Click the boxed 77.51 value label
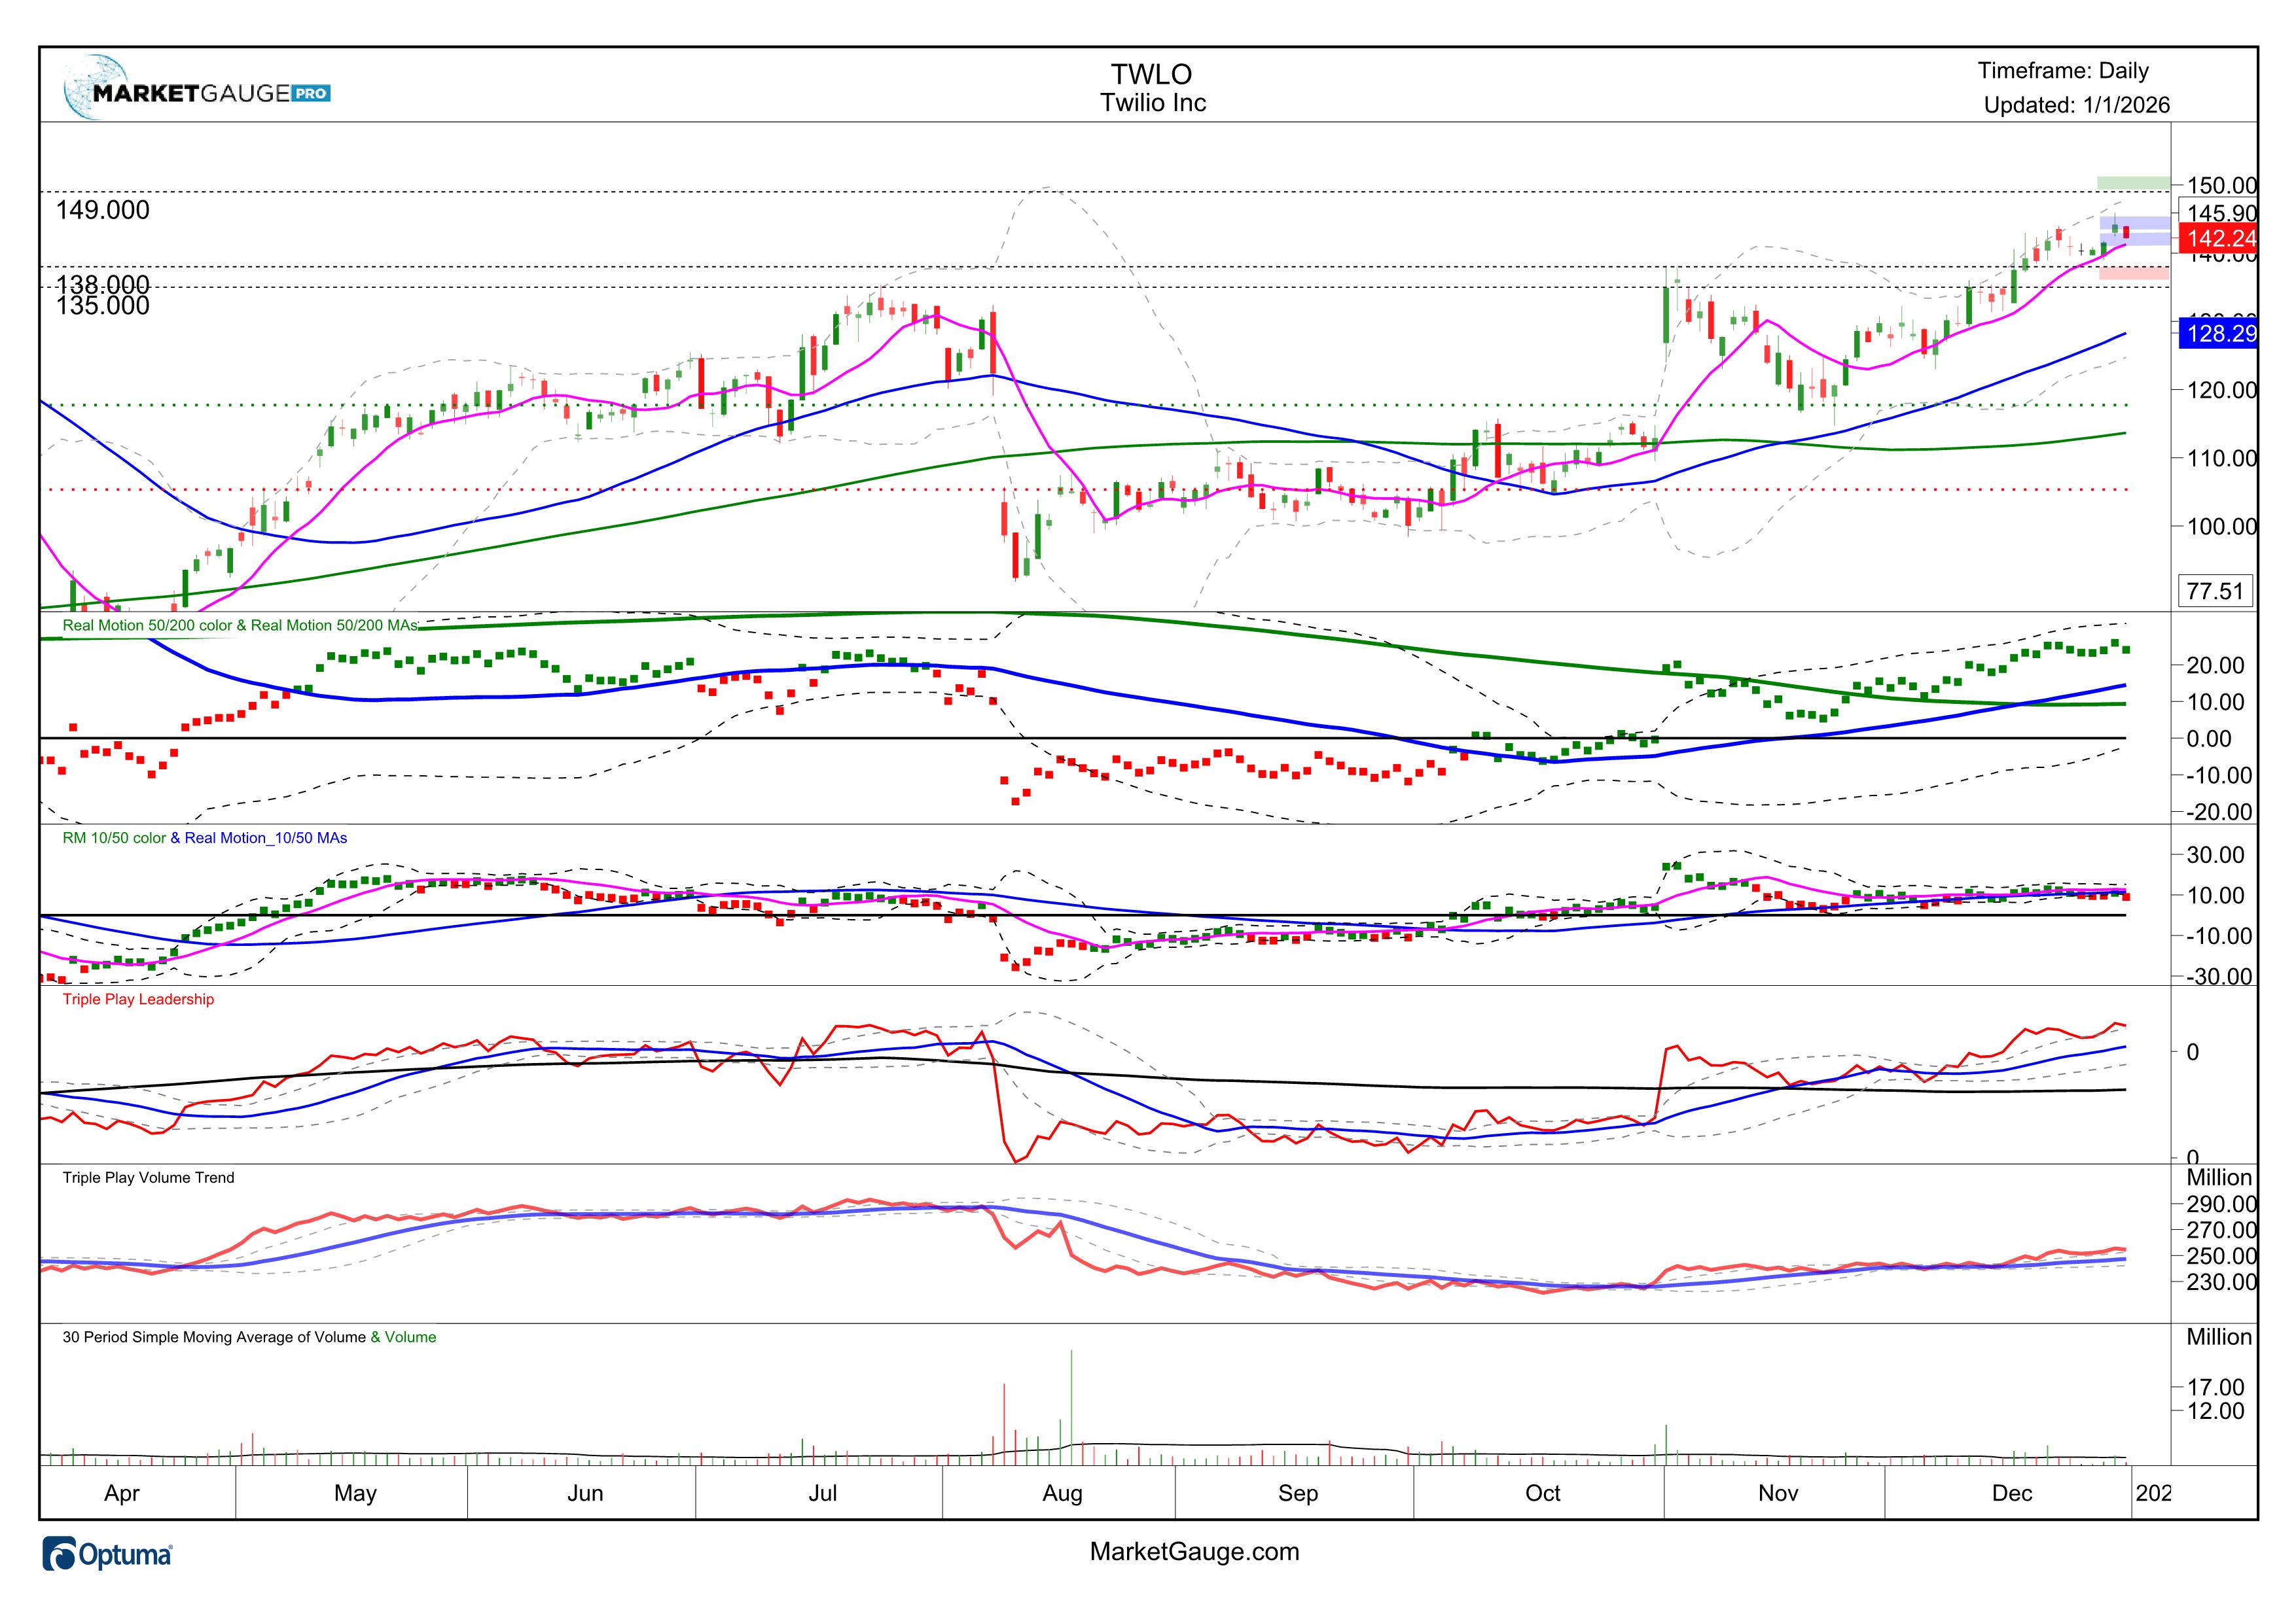This screenshot has width=2296, height=1623. click(2215, 591)
